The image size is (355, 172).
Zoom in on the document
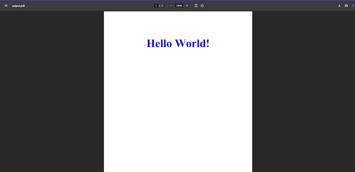pos(187,5)
